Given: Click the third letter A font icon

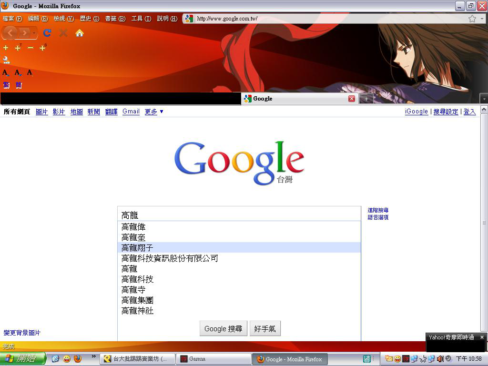Looking at the screenshot, I should tap(30, 72).
